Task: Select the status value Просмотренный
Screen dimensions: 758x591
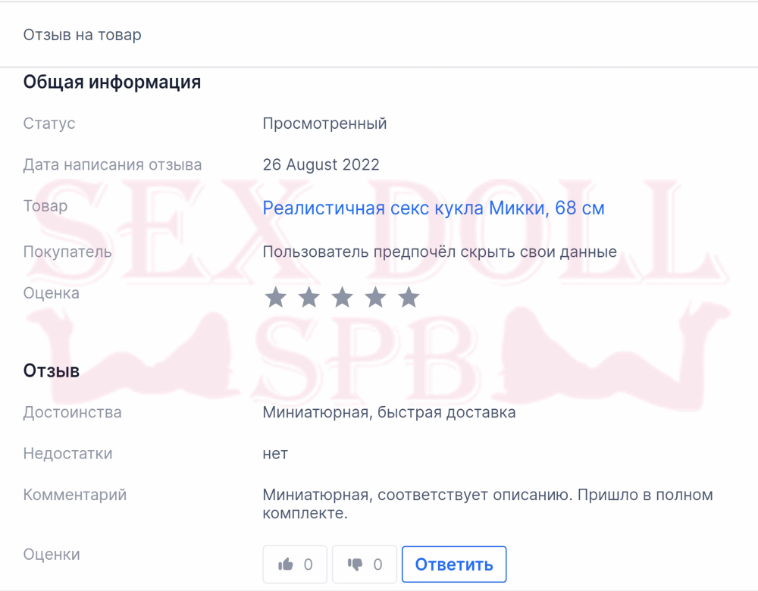Action: pos(324,124)
